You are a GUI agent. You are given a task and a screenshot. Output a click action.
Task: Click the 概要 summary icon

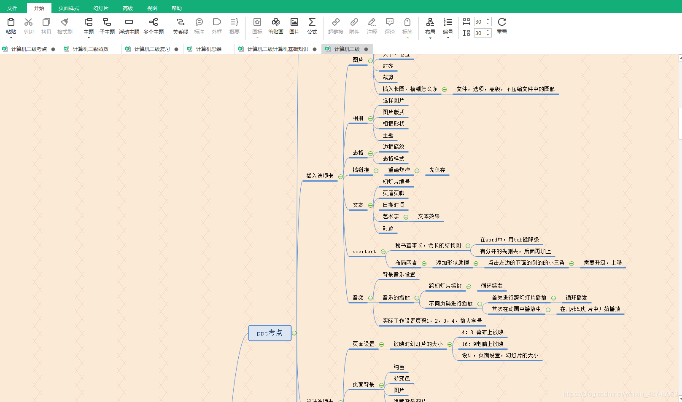tap(235, 22)
